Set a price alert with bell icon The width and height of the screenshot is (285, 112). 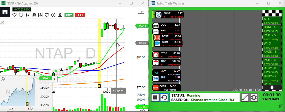pyautogui.click(x=47, y=15)
